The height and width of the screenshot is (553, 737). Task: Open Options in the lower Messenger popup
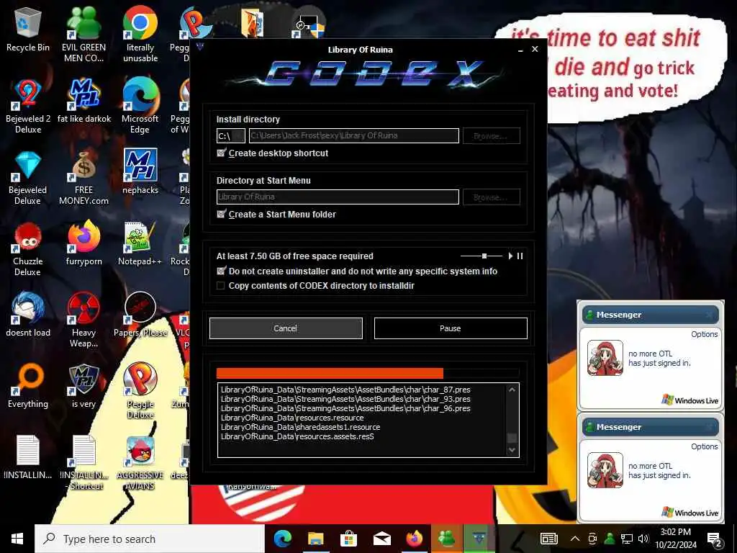point(704,446)
